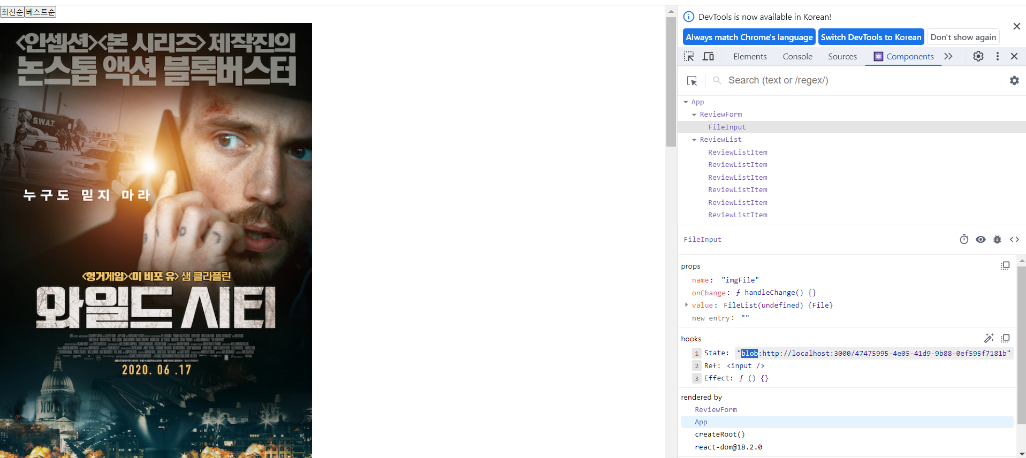Select the FileInput tree row
This screenshot has width=1026, height=458.
click(852, 127)
